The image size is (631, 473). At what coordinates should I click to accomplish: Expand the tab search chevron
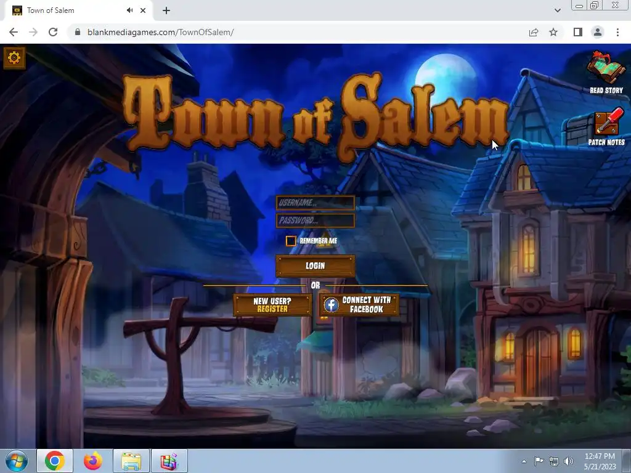(x=557, y=10)
